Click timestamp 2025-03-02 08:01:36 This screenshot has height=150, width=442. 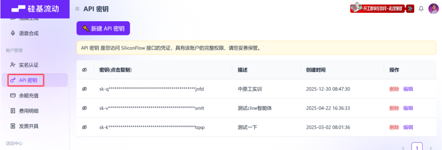[x=328, y=128]
